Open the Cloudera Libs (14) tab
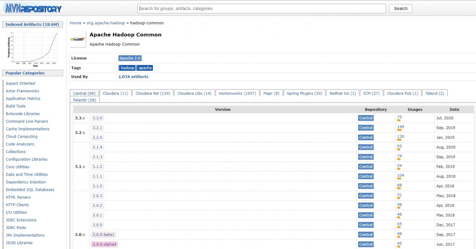This screenshot has width=476, height=249. [x=194, y=93]
